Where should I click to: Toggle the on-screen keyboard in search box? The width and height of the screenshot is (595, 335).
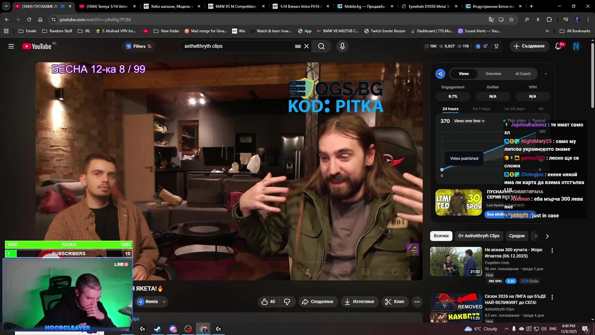(298, 46)
